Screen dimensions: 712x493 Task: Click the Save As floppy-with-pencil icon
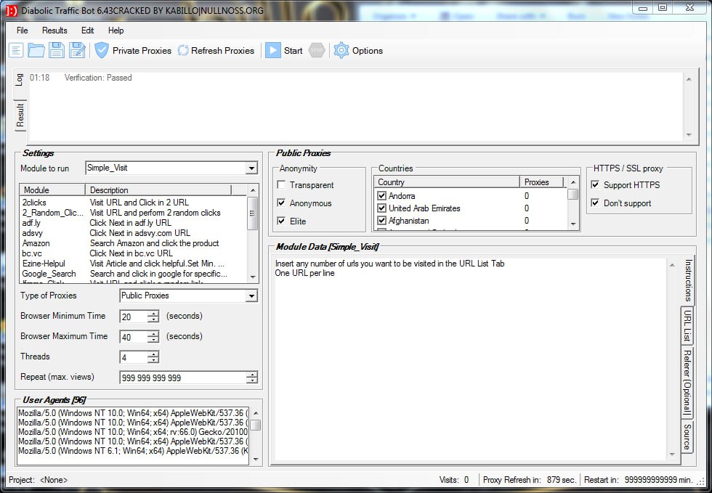tap(77, 50)
